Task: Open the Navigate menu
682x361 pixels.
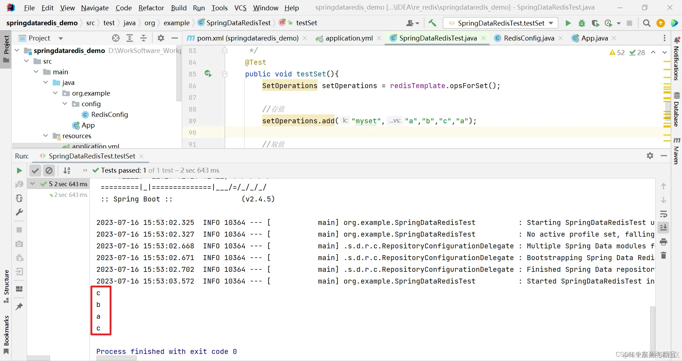Action: click(95, 8)
